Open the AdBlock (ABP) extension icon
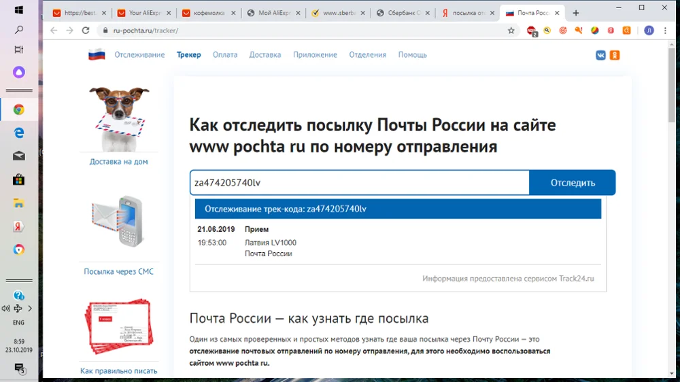This screenshot has height=382, width=680. coord(532,31)
